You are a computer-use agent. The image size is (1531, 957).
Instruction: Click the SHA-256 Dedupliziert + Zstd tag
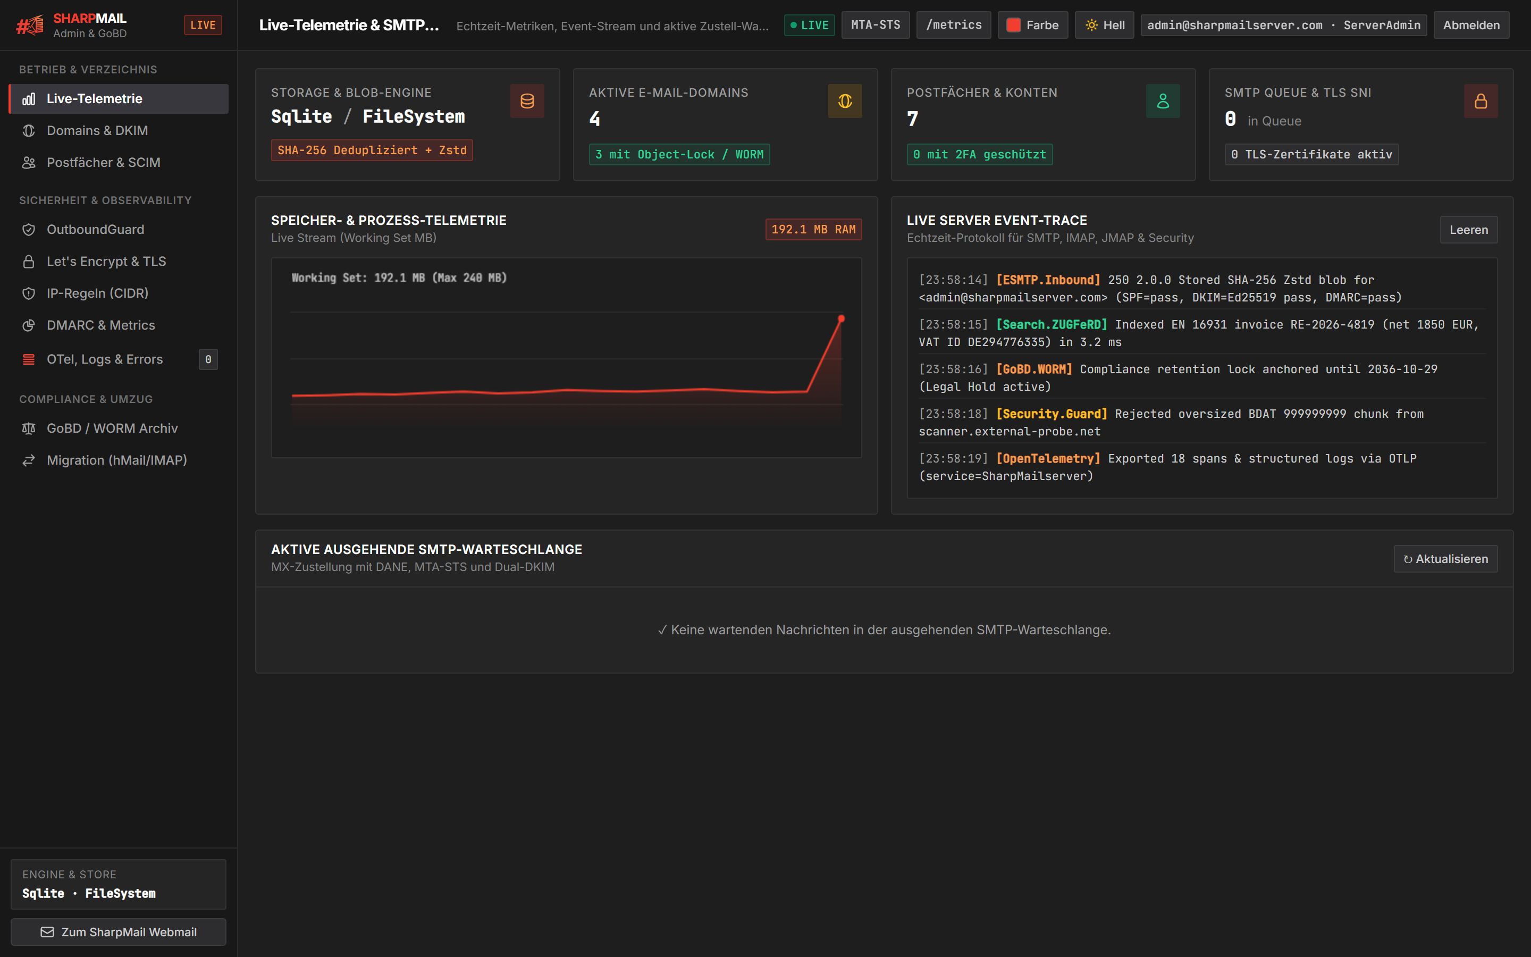372,150
